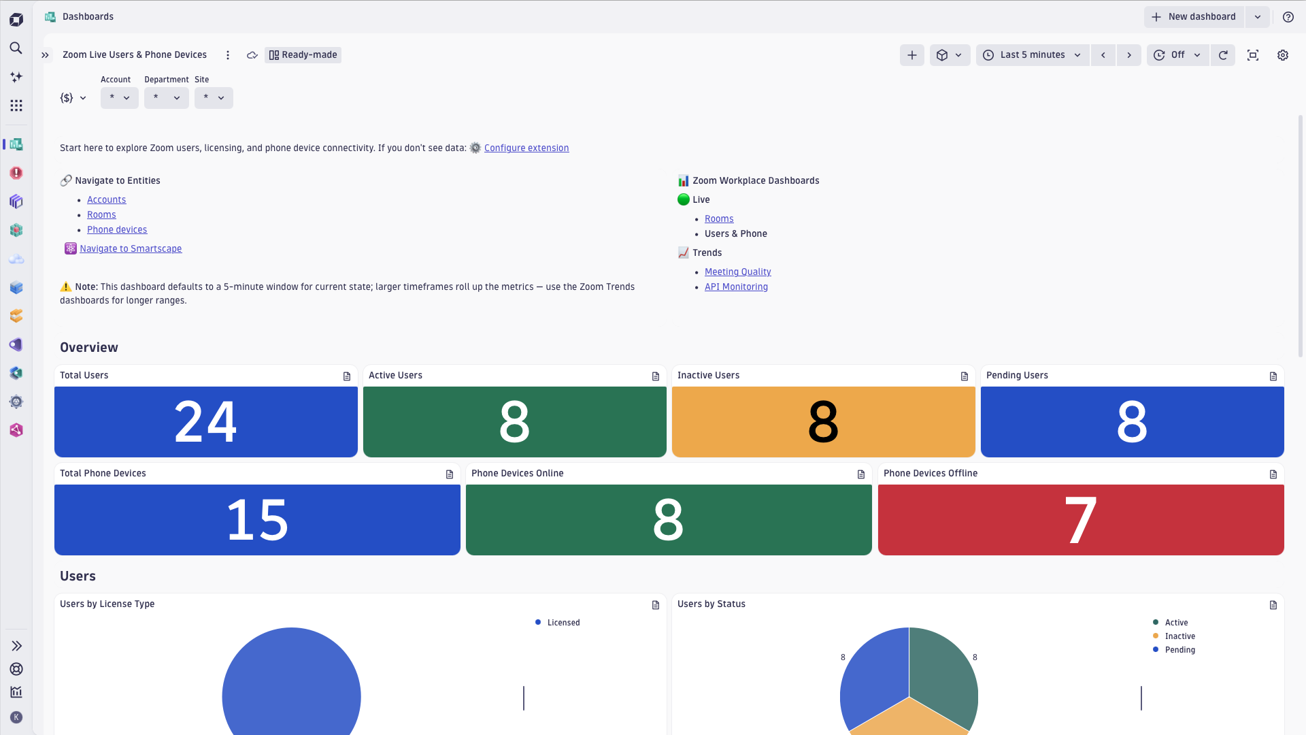The image size is (1306, 735).
Task: Open the Last 5 minutes timeframe selector
Action: coord(1032,55)
